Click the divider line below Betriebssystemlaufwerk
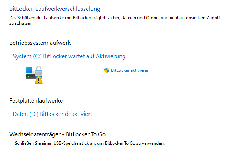246x157 pixels. coord(127,49)
